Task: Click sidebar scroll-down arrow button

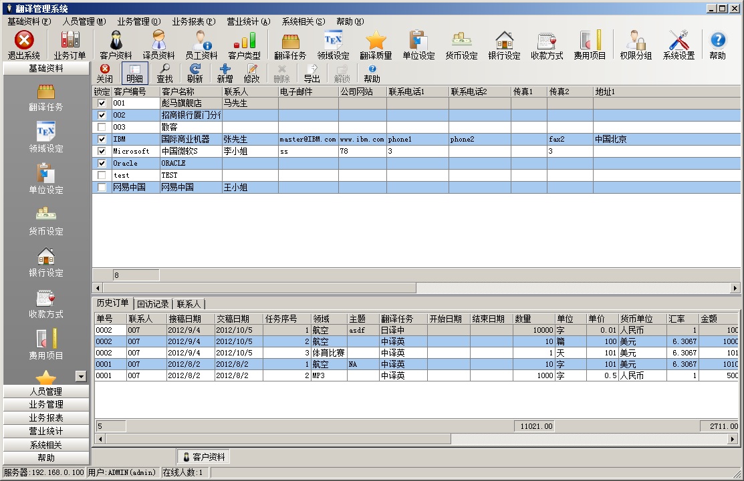Action: click(81, 376)
